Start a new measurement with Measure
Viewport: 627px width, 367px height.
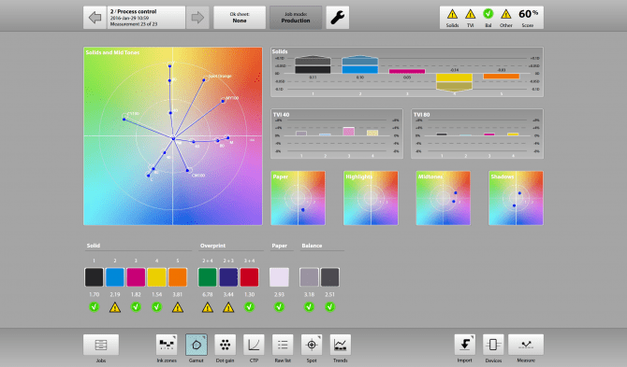[526, 345]
